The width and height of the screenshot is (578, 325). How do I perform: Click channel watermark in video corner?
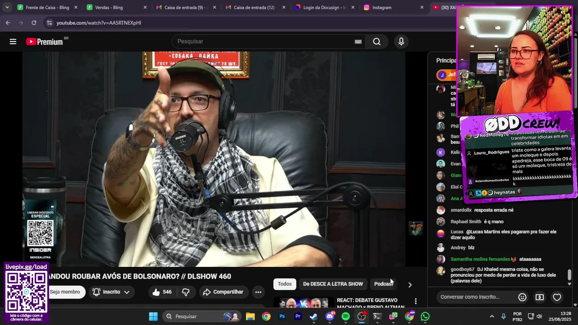point(415,228)
